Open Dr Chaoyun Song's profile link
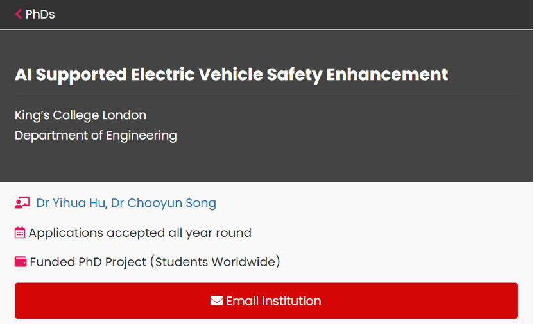The height and width of the screenshot is (324, 534). pyautogui.click(x=164, y=203)
